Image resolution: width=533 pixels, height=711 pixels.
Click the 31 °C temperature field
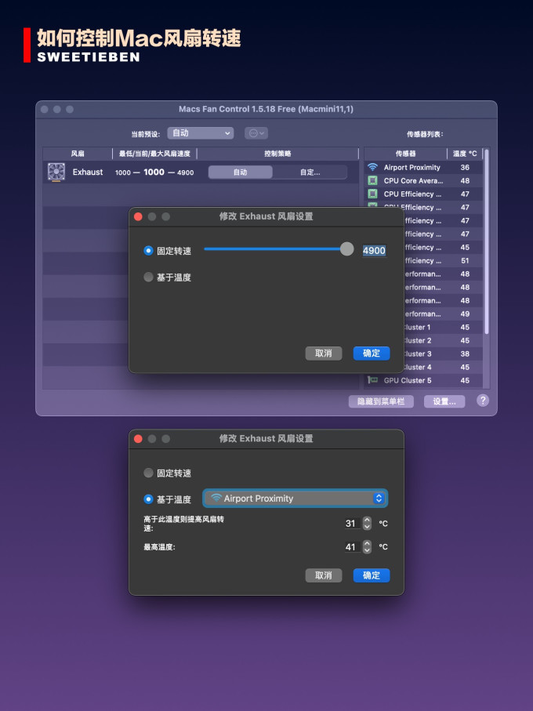(x=351, y=524)
